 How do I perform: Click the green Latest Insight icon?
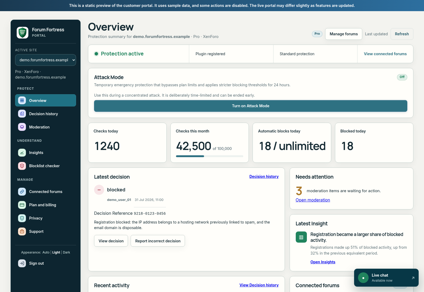pos(301,237)
